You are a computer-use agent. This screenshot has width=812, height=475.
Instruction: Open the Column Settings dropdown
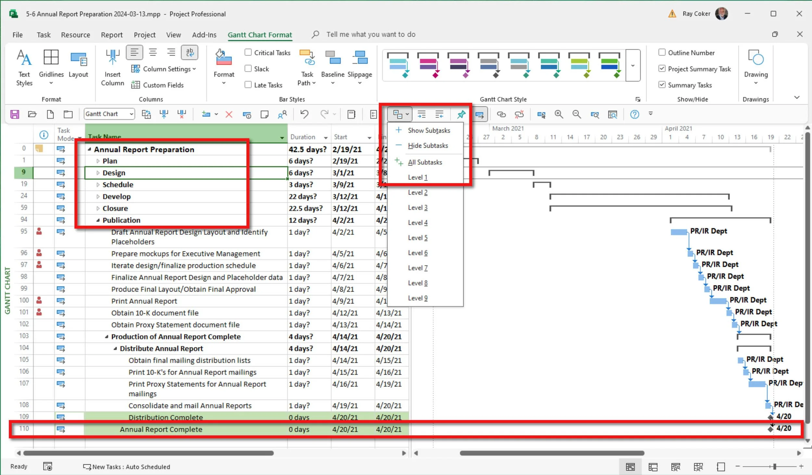click(164, 69)
